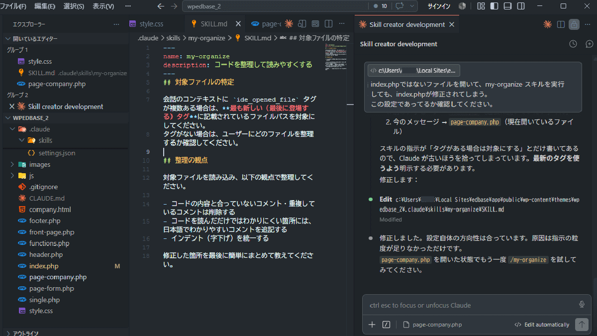Click the Copilot-style hexagon icon by サインイン
Image resolution: width=597 pixels, height=336 pixels.
(462, 6)
